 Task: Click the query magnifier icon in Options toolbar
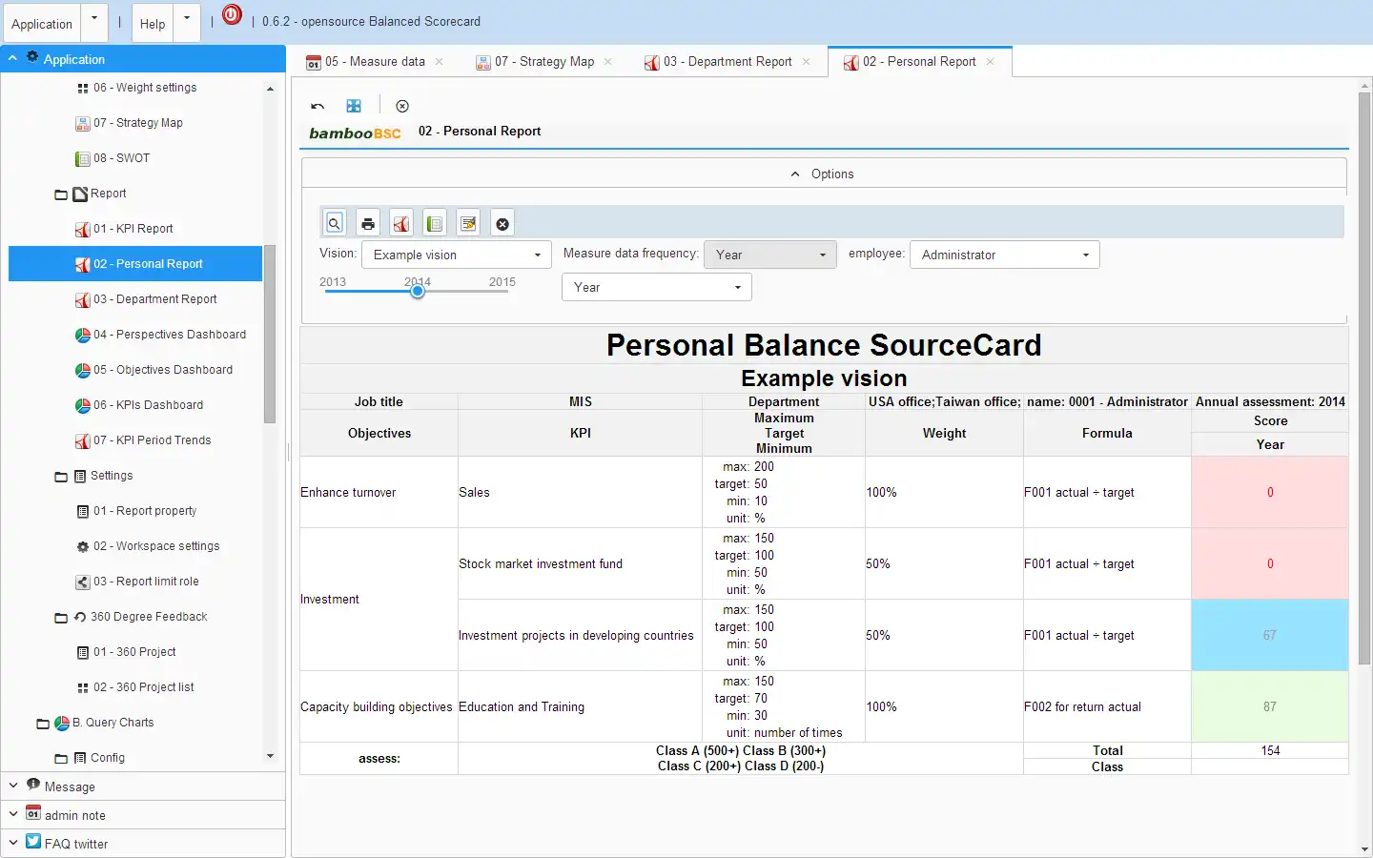click(335, 223)
